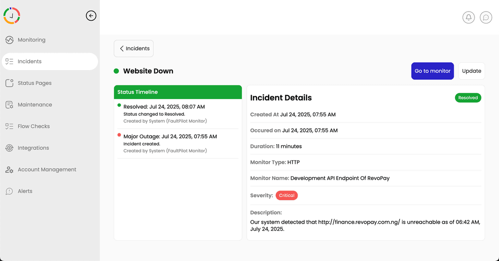
Task: Click the Monitoring heartbeat icon
Action: [10, 40]
